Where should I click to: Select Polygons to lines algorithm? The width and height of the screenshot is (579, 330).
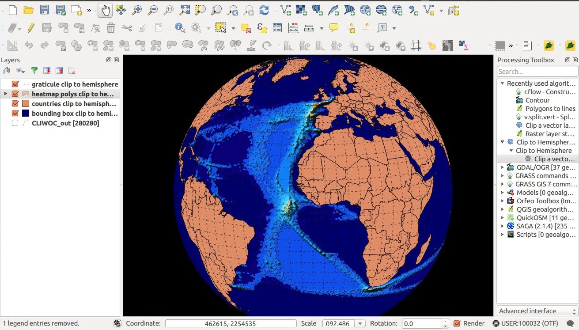click(550, 108)
